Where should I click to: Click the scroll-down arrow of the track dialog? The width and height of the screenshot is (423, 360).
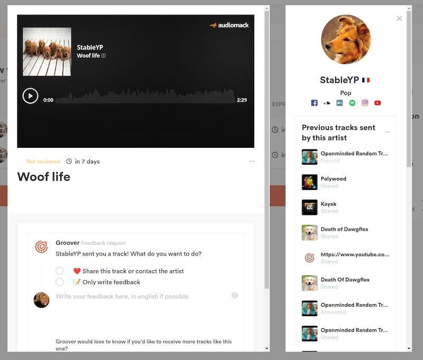point(267,348)
